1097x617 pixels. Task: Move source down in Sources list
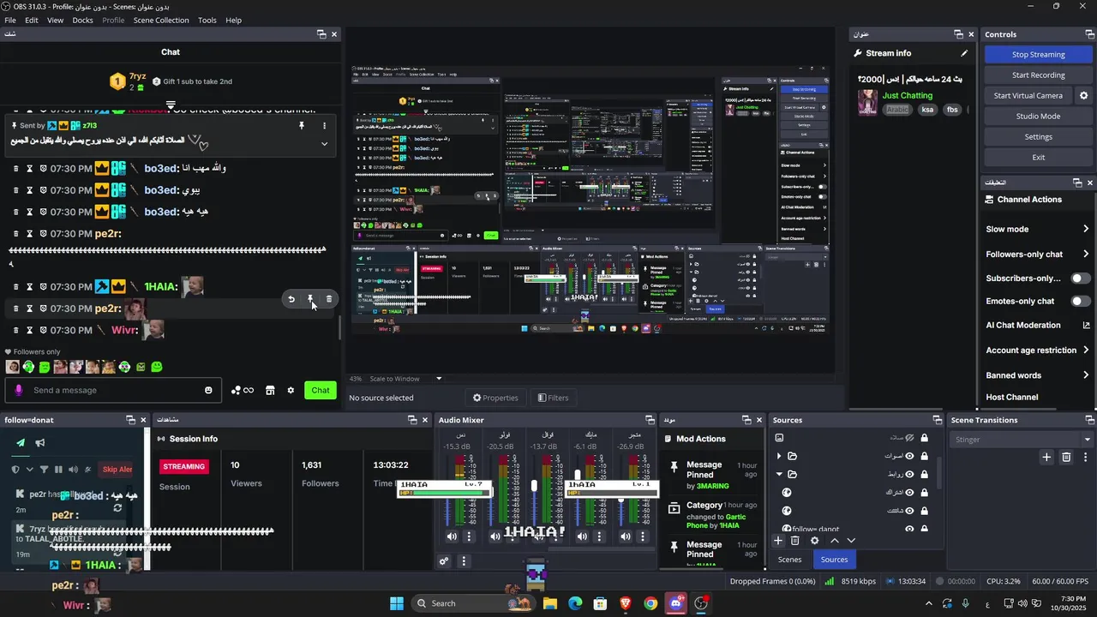point(851,541)
